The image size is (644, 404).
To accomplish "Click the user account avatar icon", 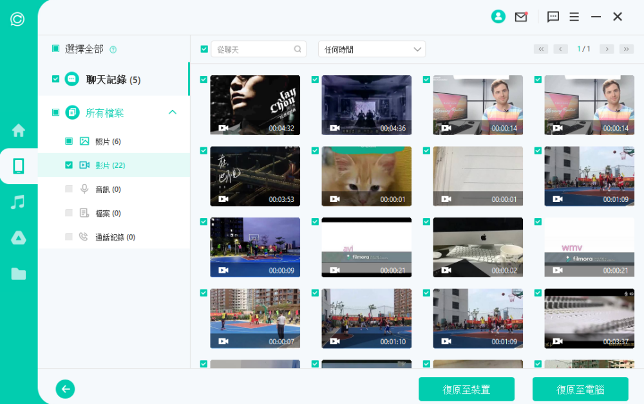I will [498, 17].
